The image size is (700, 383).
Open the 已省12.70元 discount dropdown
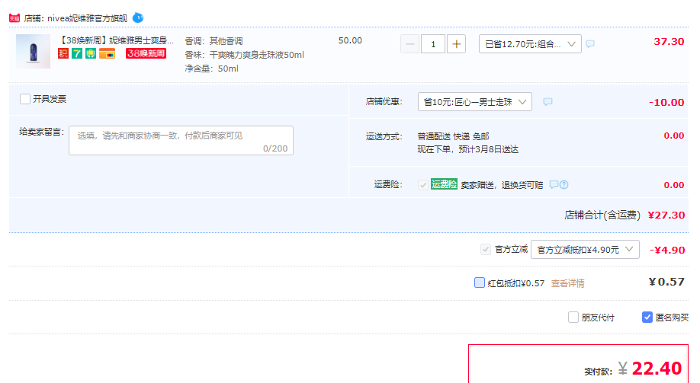530,43
